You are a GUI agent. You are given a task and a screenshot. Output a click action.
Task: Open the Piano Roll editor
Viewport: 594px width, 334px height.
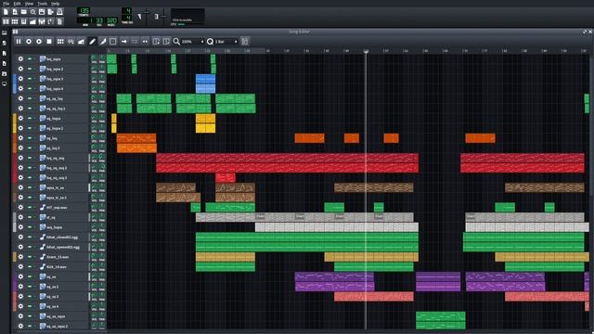[x=24, y=21]
